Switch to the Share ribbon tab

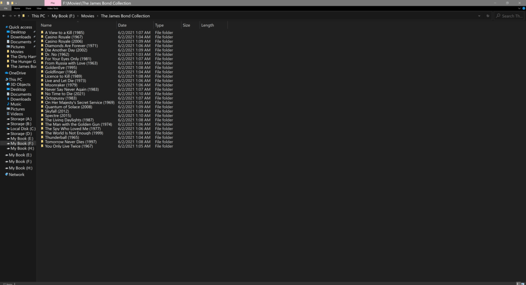[28, 8]
